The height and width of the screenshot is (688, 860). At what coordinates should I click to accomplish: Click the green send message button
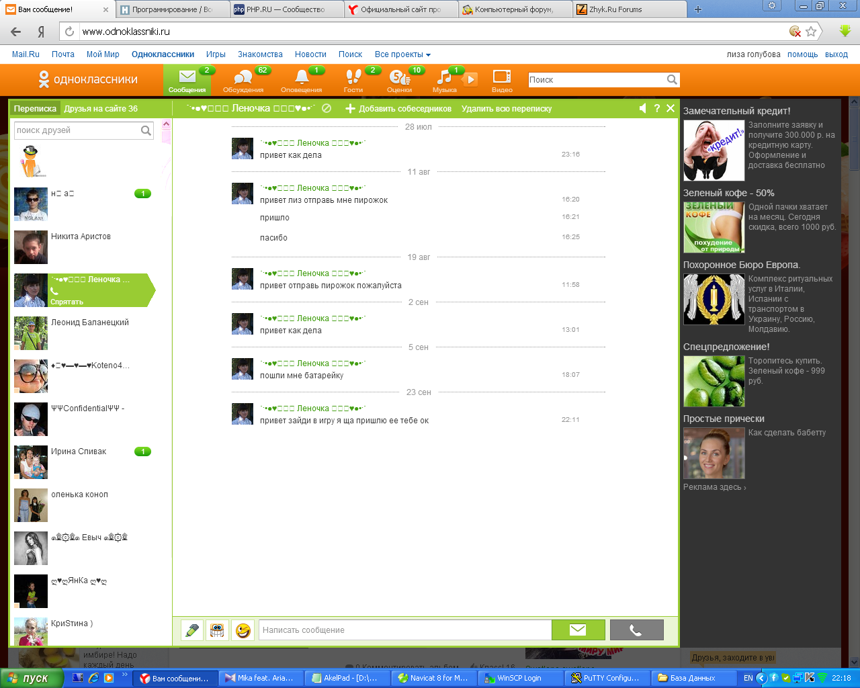(578, 630)
